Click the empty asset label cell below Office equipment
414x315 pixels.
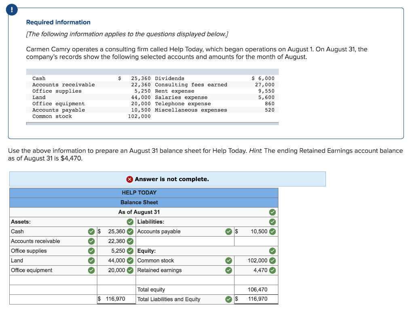point(53,280)
